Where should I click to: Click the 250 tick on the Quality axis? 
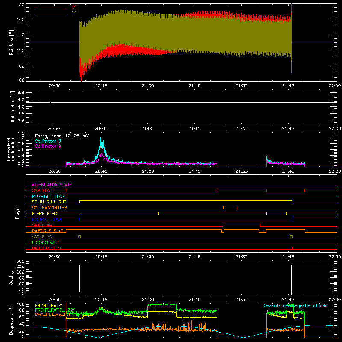(x=21, y=266)
